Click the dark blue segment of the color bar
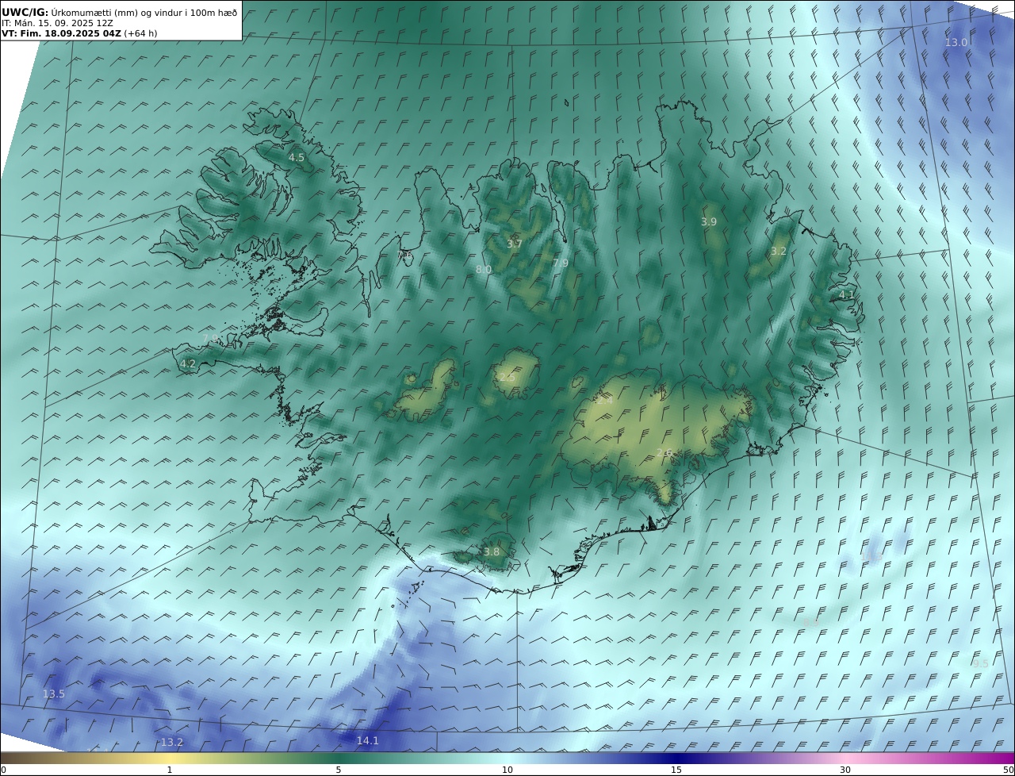 point(676,758)
